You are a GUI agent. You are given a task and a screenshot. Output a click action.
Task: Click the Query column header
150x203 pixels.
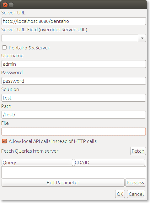click(37, 162)
